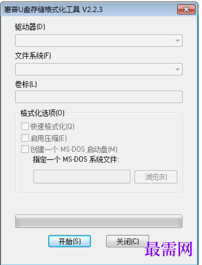
Task: Click the format progress bar
Action: (99, 221)
